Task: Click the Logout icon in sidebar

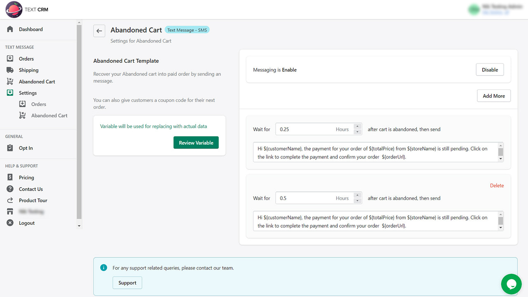Action: pyautogui.click(x=10, y=223)
